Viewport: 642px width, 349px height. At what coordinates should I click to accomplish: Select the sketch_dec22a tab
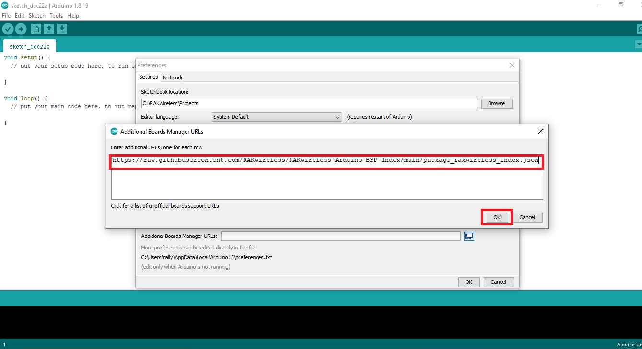pos(29,46)
